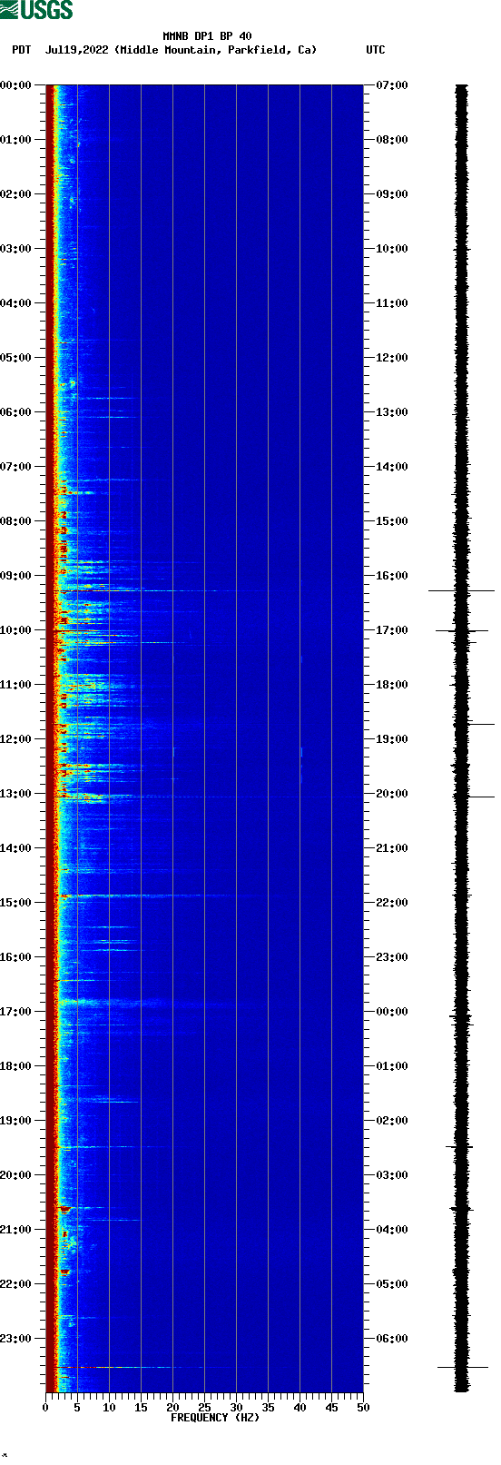Click the 00:00 label on the UTC axis
Screen dimensions: 501x1465
click(392, 1012)
